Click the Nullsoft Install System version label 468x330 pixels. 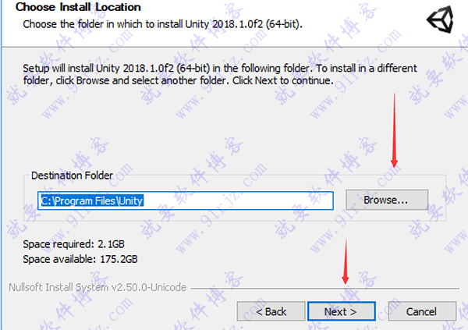point(97,287)
